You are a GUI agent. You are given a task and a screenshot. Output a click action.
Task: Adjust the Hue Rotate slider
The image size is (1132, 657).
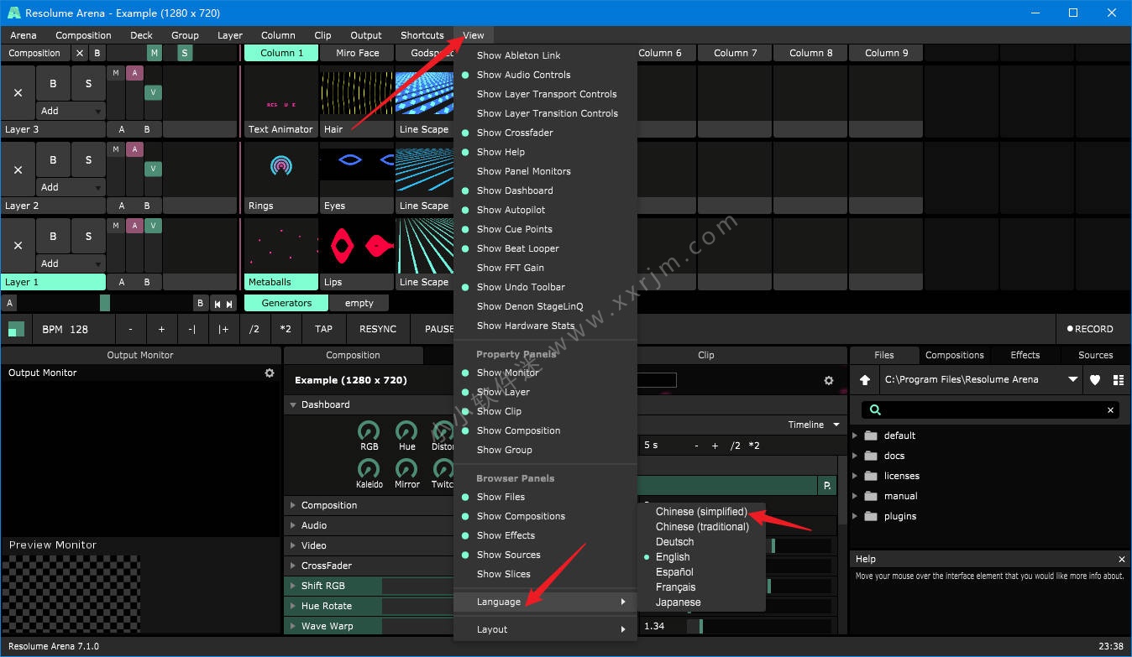point(369,606)
